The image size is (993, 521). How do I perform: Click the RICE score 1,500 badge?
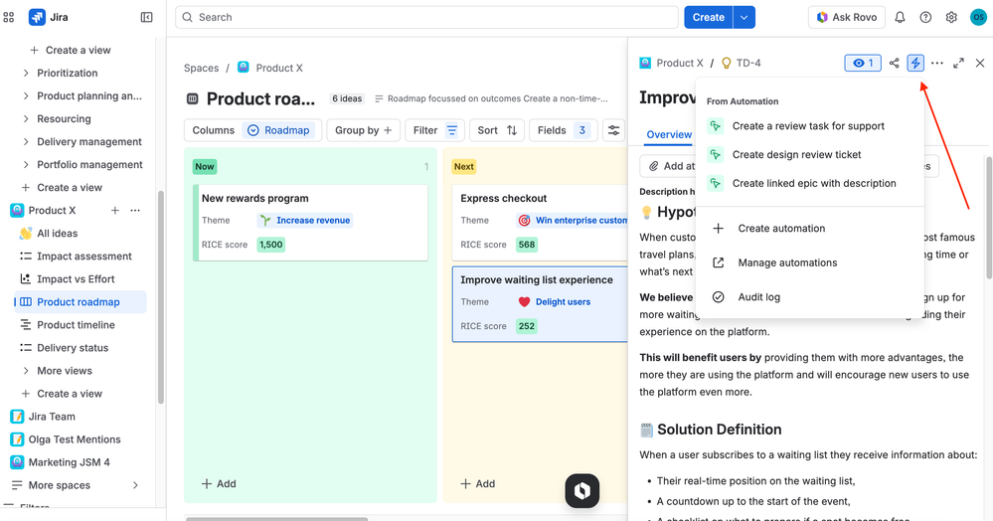tap(271, 245)
